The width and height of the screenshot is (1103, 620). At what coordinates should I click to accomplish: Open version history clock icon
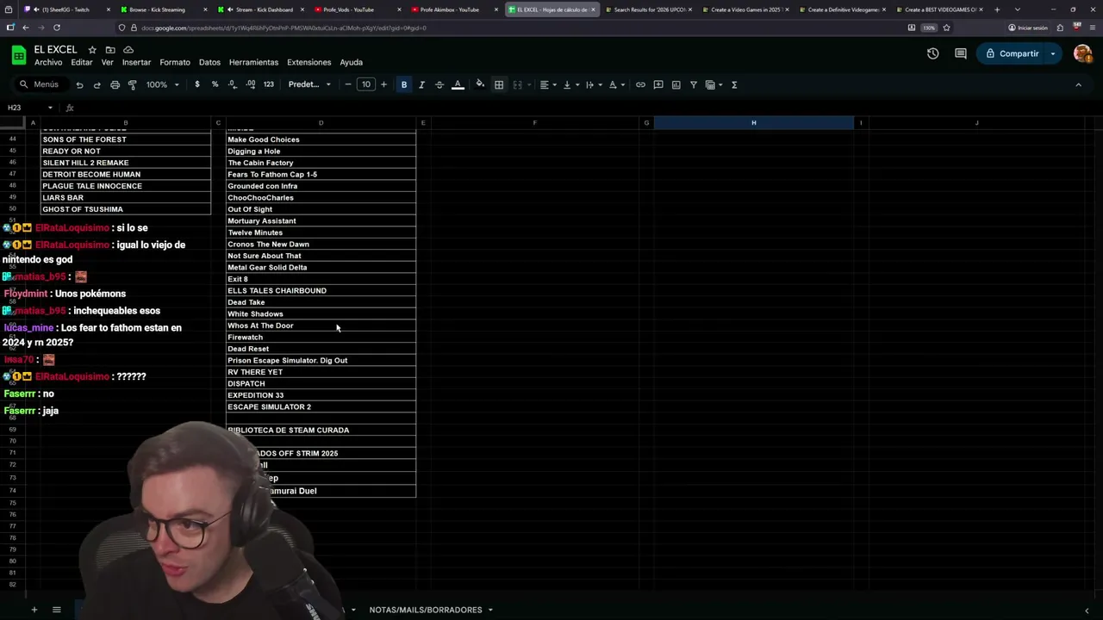(932, 53)
